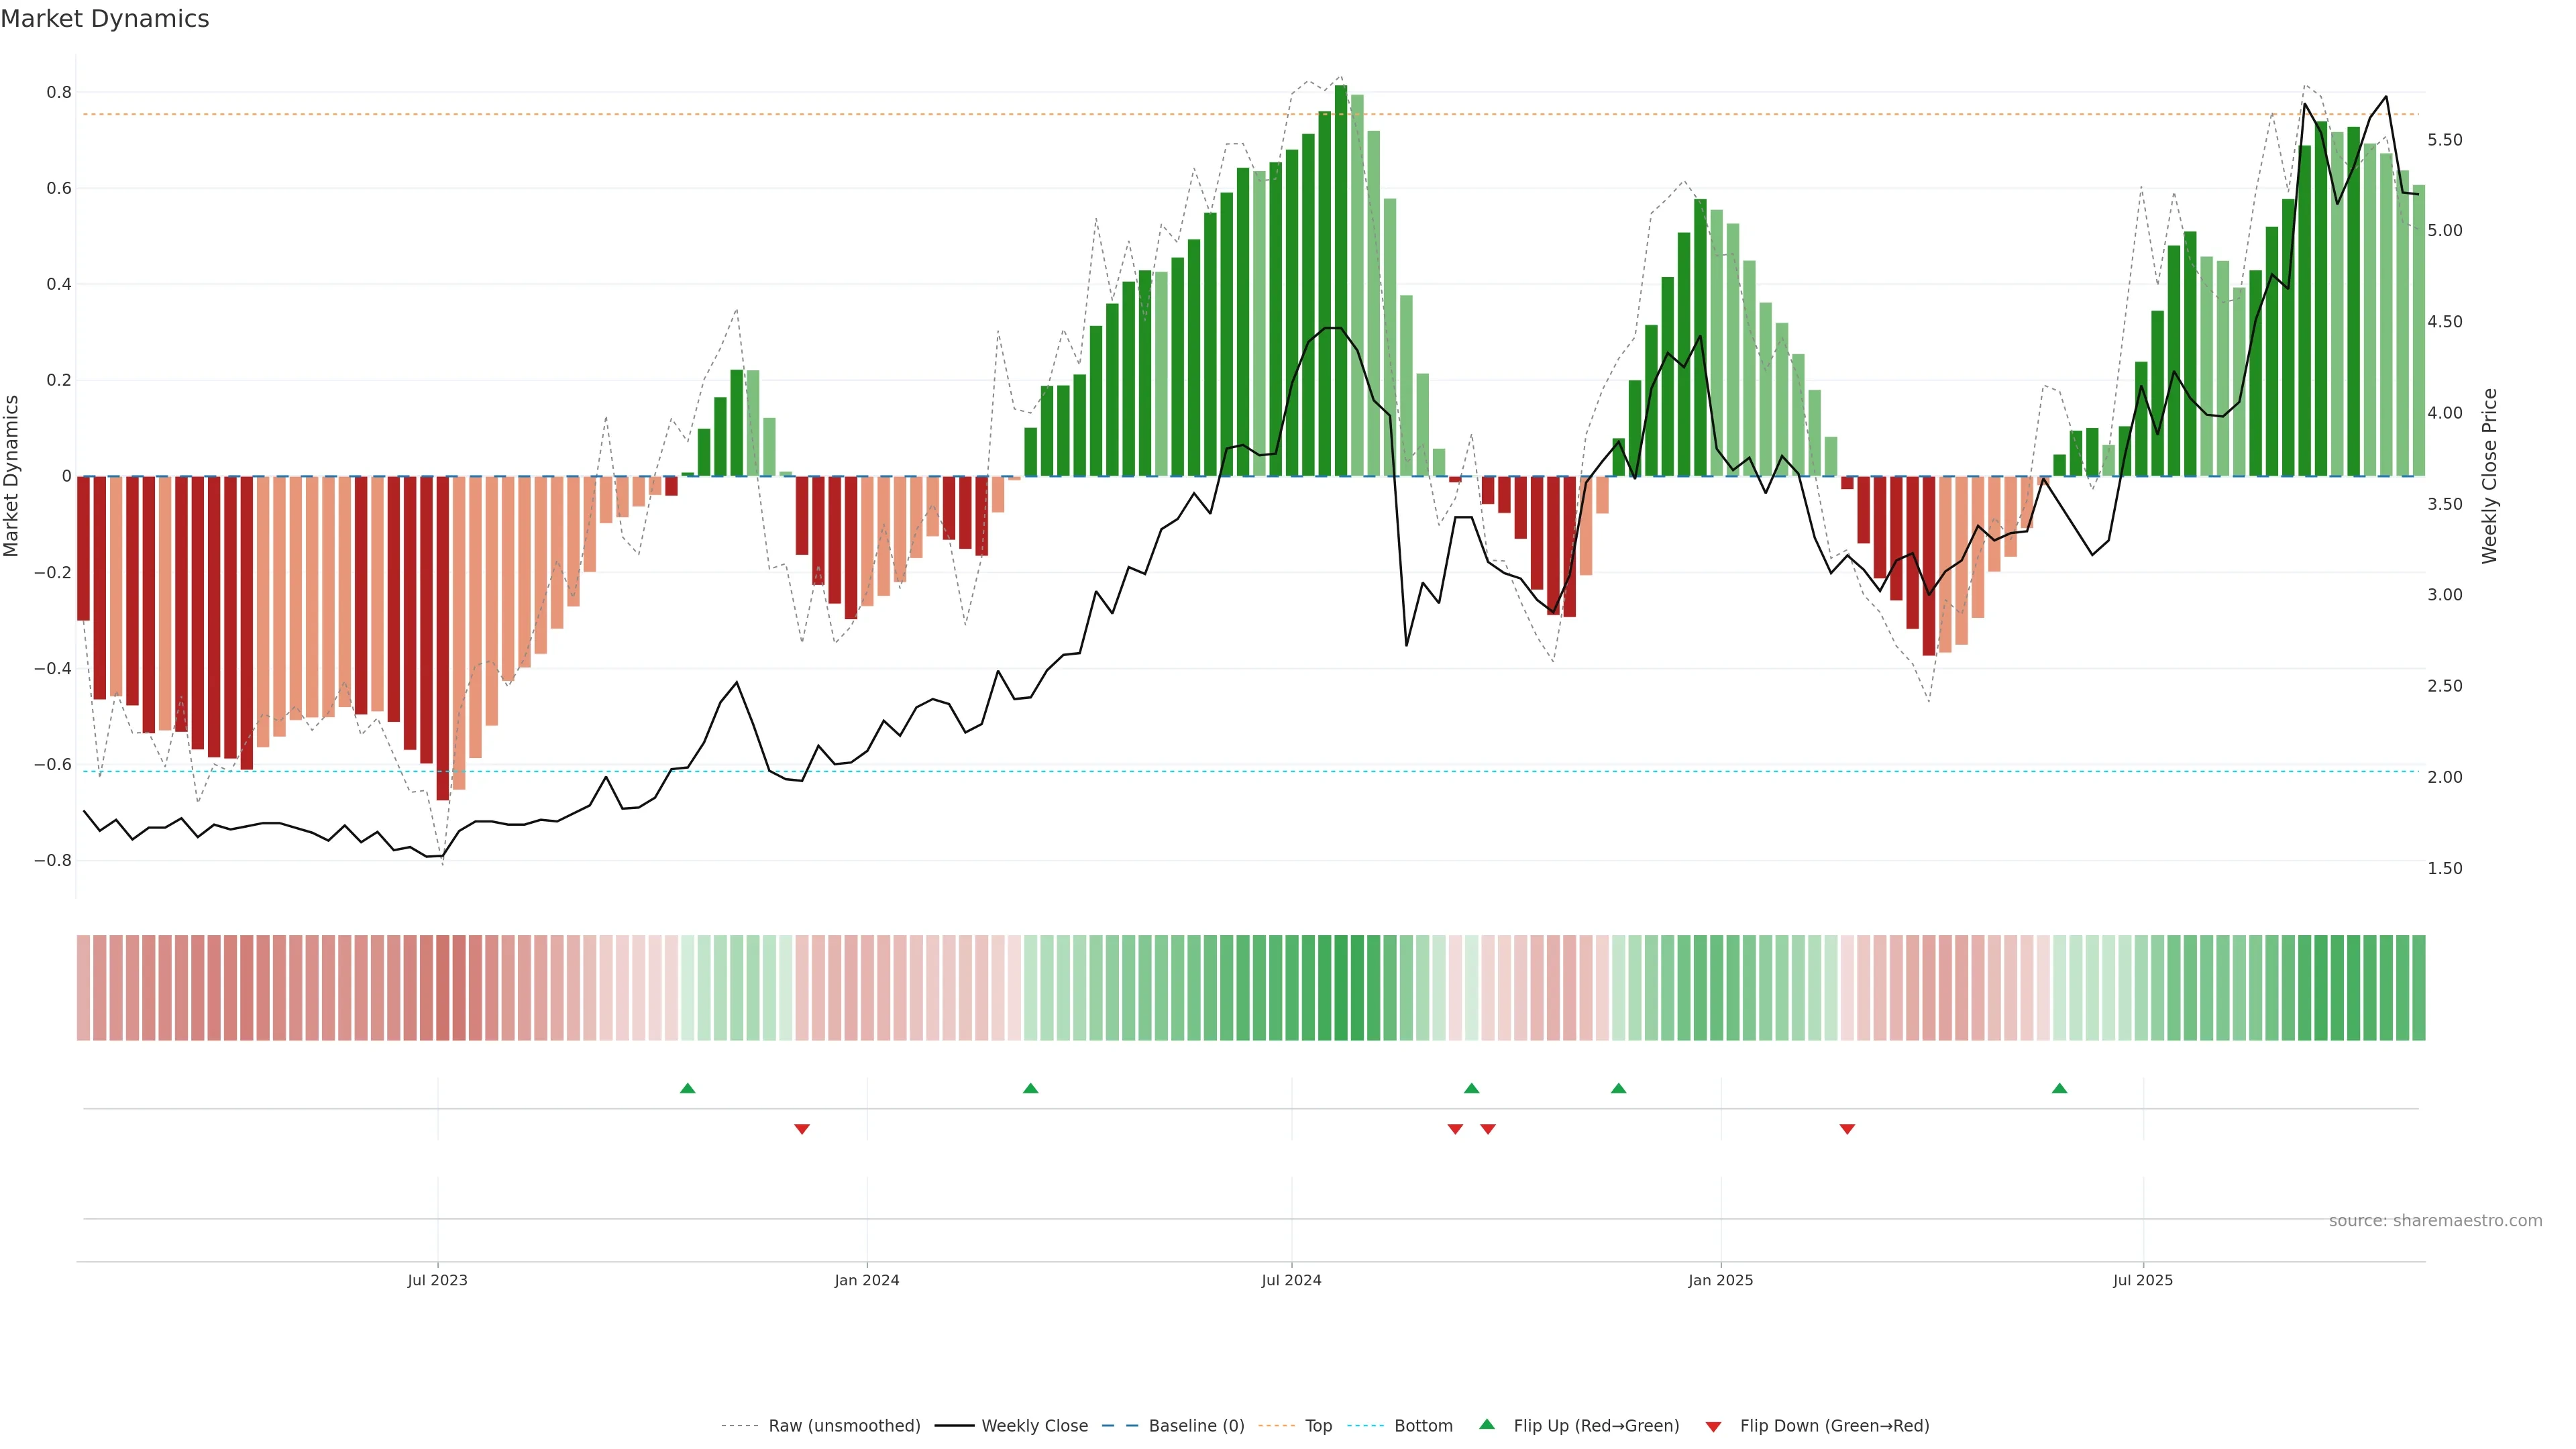Click the last green flip-up triangle marker
Viewport: 2576px width, 1449px height.
click(x=2059, y=1088)
